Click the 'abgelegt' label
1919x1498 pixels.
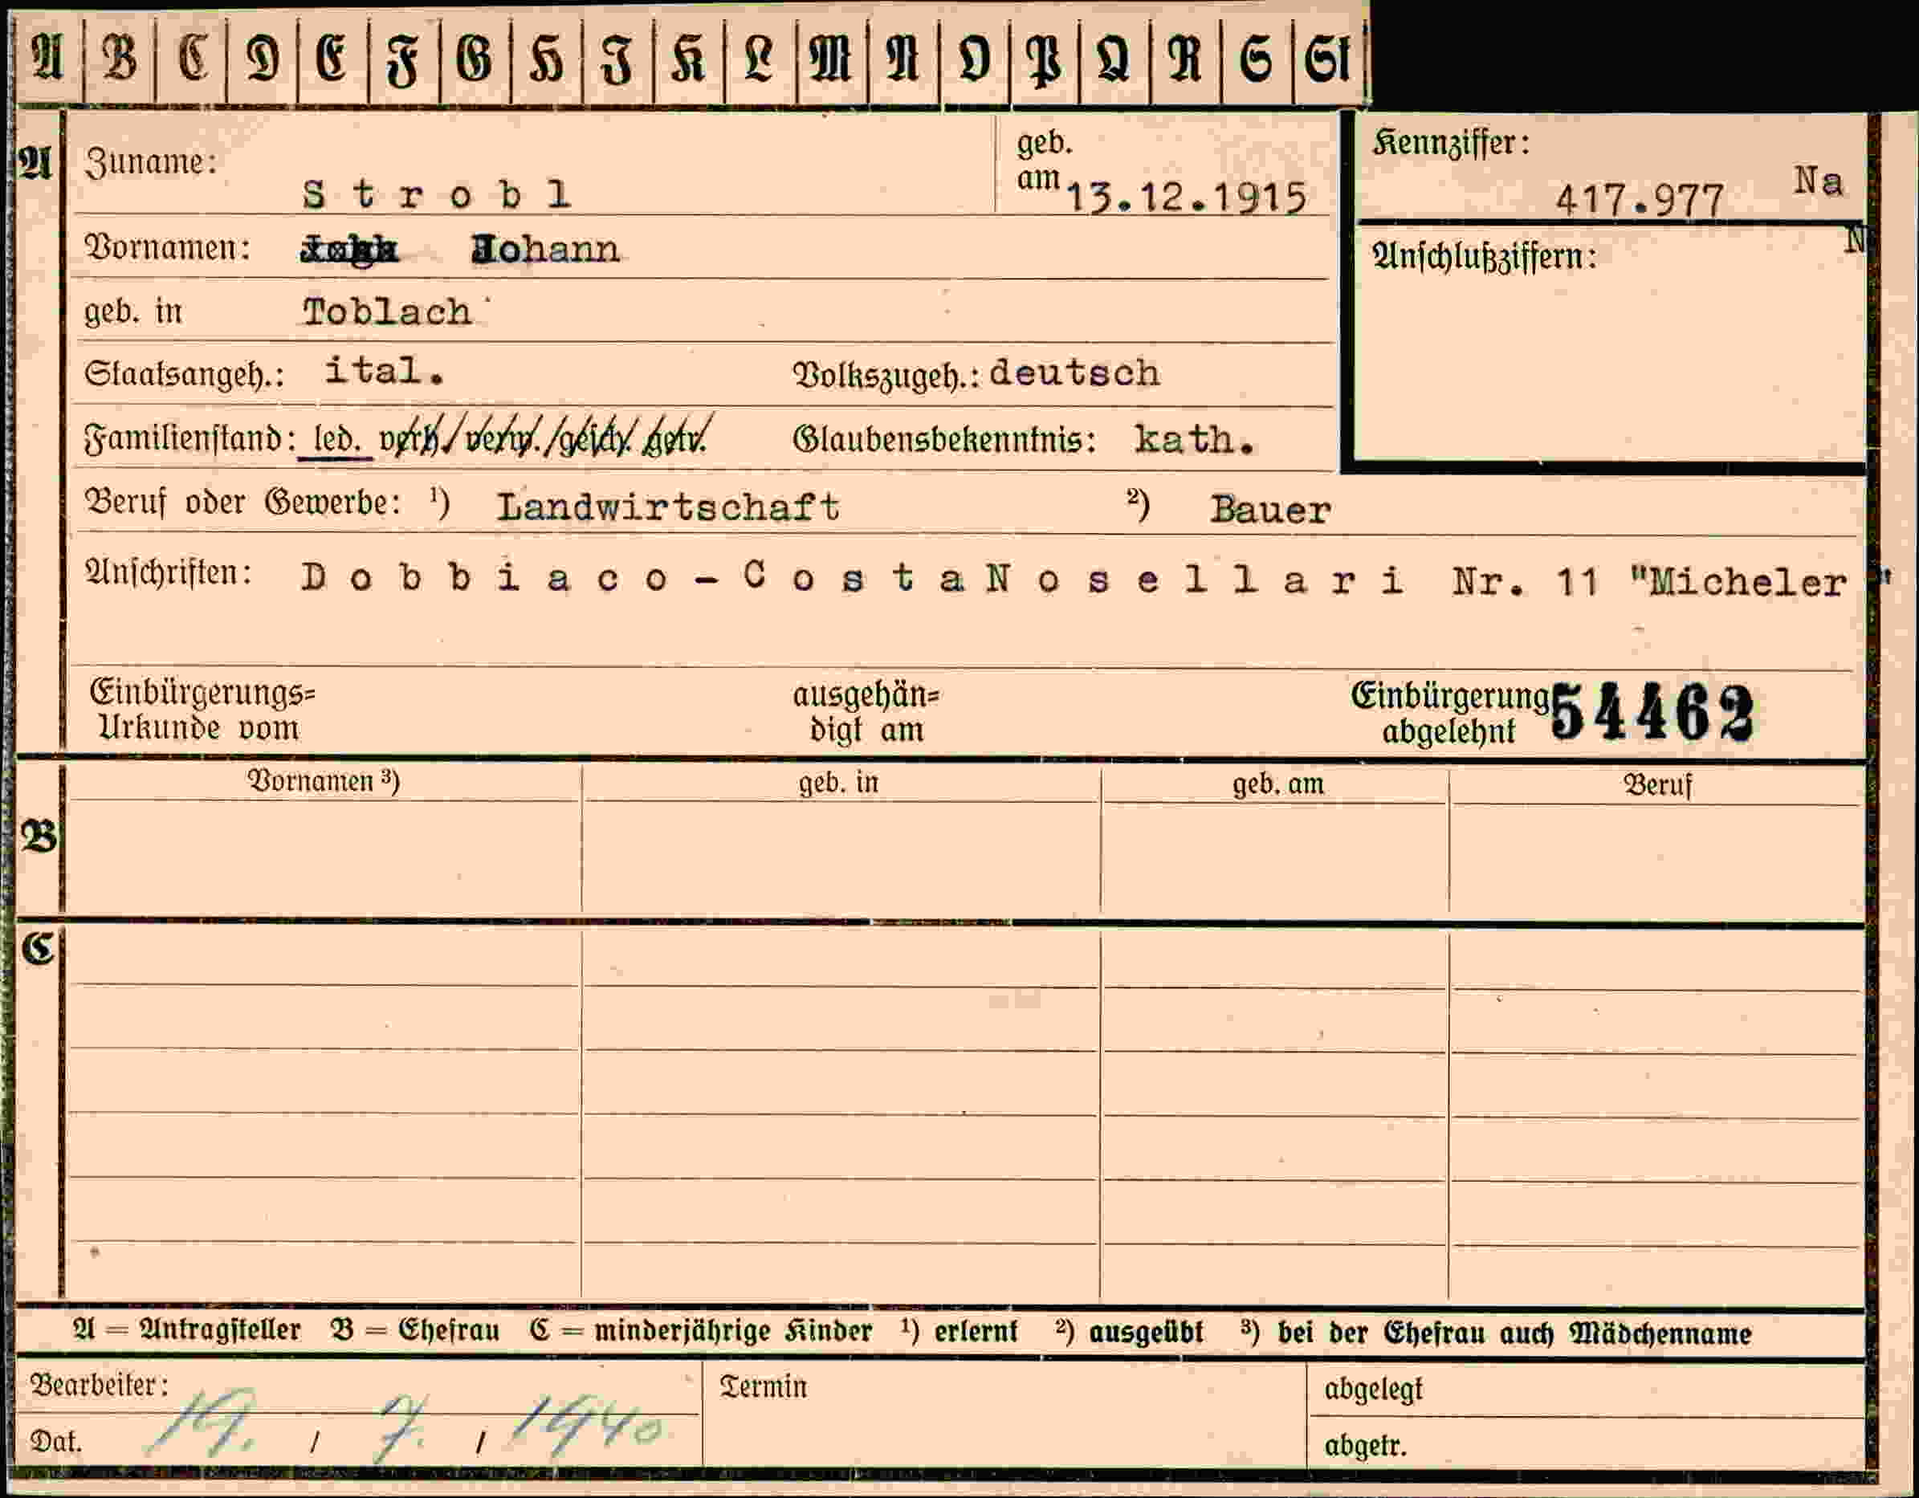(1373, 1390)
